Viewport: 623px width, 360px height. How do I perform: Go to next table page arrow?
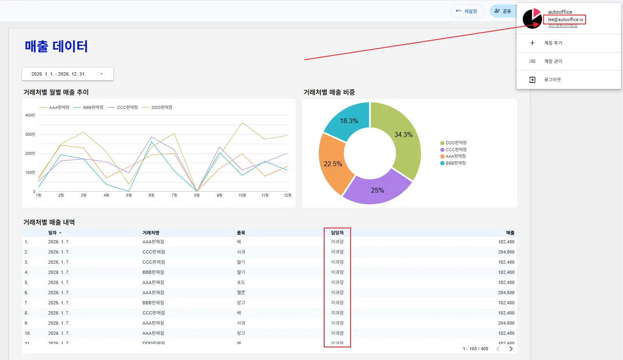point(511,349)
